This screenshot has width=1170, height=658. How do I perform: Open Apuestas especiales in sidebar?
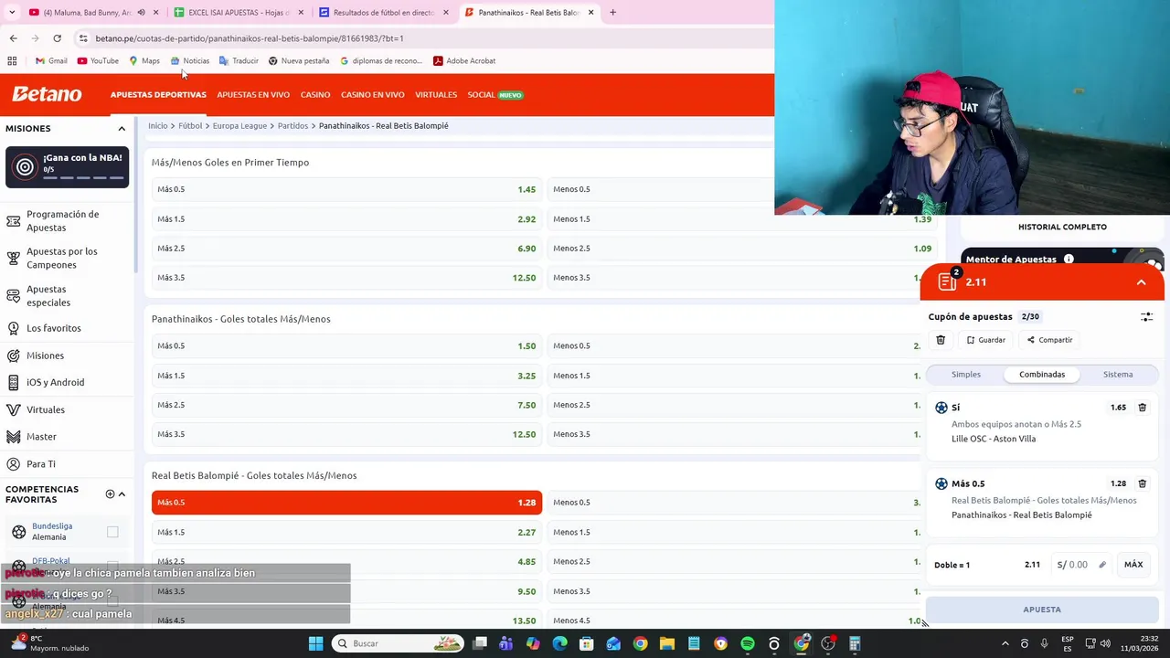point(66,295)
